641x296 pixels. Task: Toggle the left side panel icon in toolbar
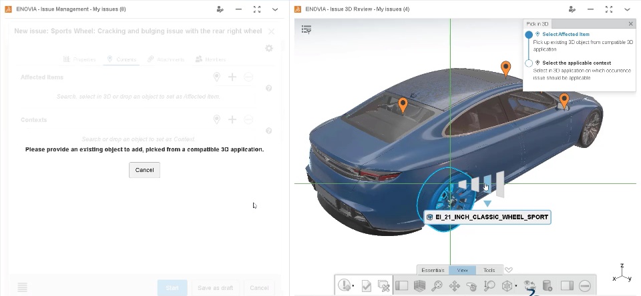(x=402, y=285)
